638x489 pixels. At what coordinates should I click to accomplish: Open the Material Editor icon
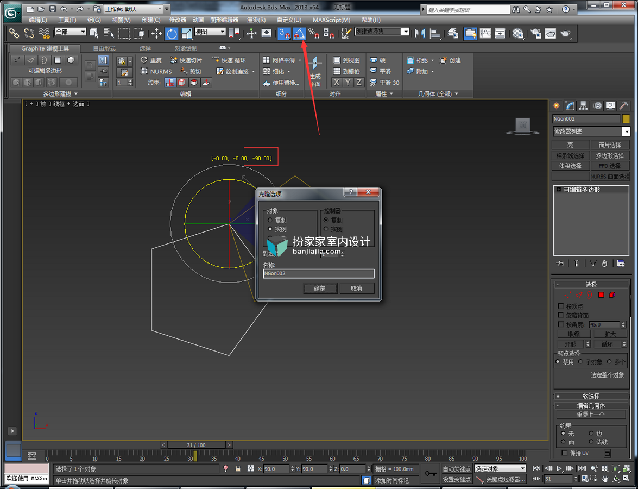coord(518,33)
